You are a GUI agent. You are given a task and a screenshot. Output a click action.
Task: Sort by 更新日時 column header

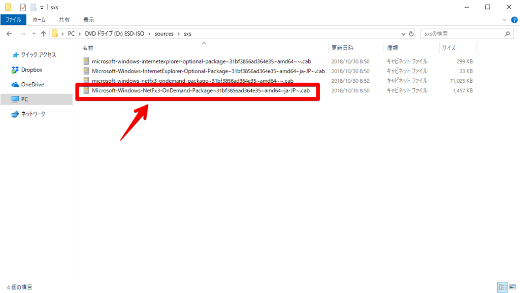coord(343,48)
